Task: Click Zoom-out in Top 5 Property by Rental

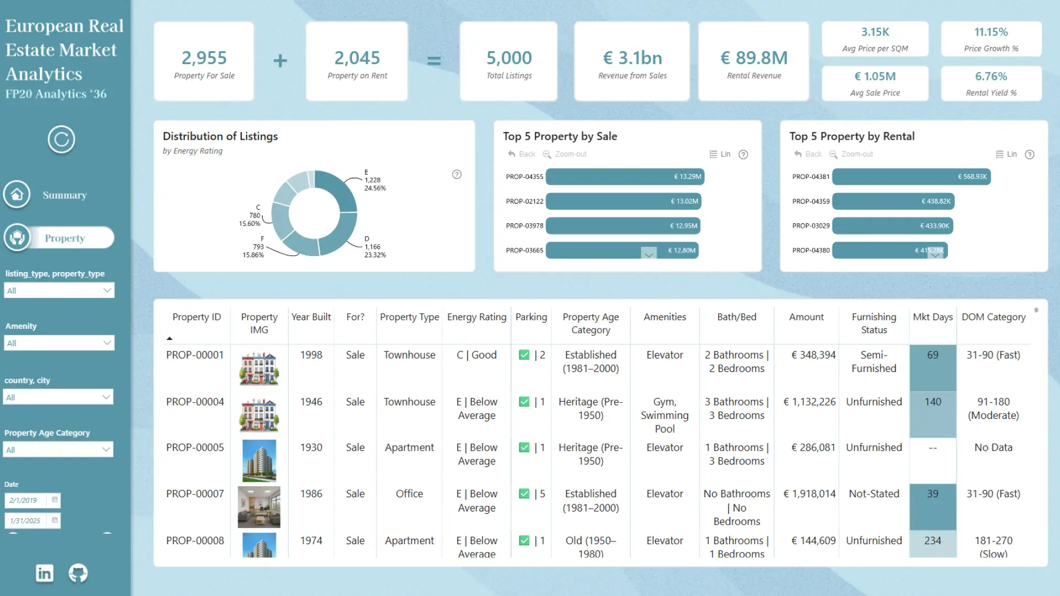Action: 851,155
